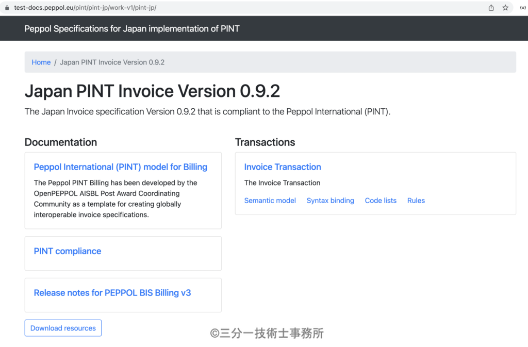Bookmark page with the star icon
Image resolution: width=528 pixels, height=347 pixels.
tap(505, 7)
